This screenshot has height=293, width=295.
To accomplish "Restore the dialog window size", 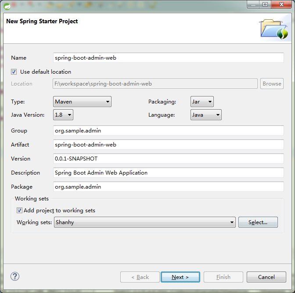I will [x=265, y=4].
